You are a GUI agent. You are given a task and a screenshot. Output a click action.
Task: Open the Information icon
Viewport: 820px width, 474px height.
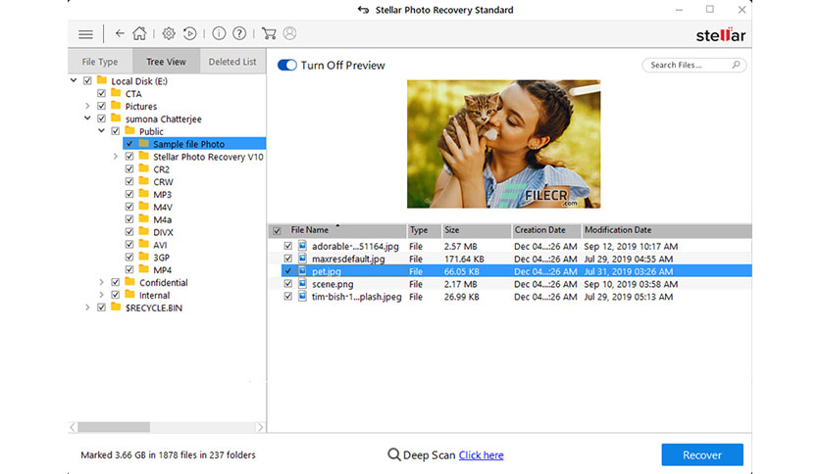coord(219,33)
